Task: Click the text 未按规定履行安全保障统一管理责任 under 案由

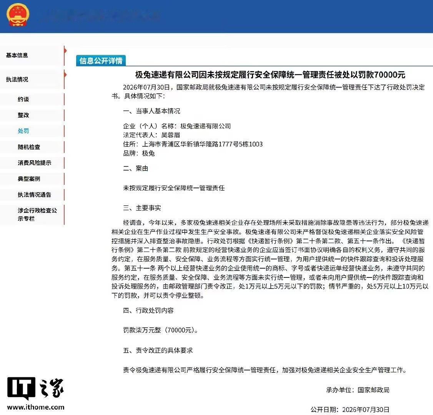Action: click(x=174, y=188)
